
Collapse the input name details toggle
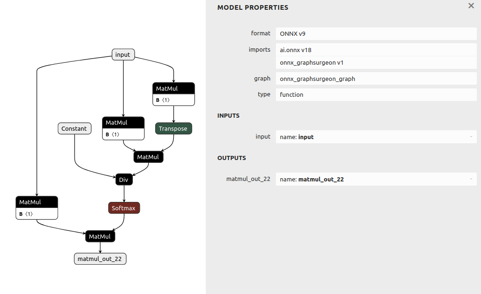[x=471, y=137]
